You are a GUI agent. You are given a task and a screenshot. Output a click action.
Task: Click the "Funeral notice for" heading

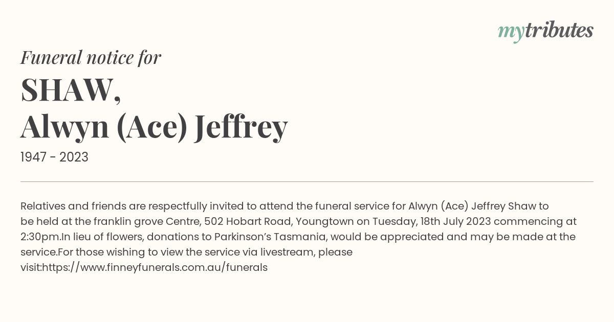tap(91, 57)
